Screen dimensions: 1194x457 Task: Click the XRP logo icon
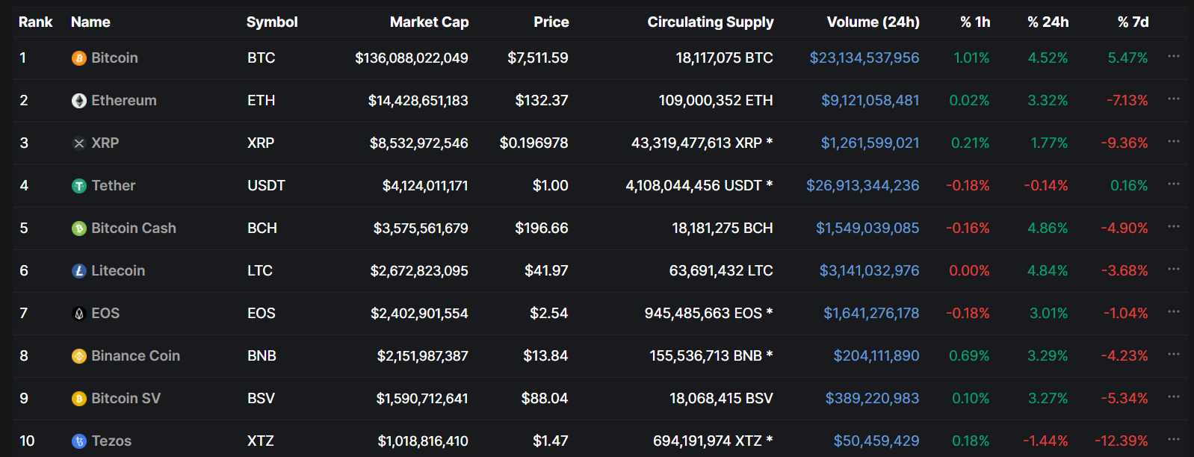(x=78, y=143)
